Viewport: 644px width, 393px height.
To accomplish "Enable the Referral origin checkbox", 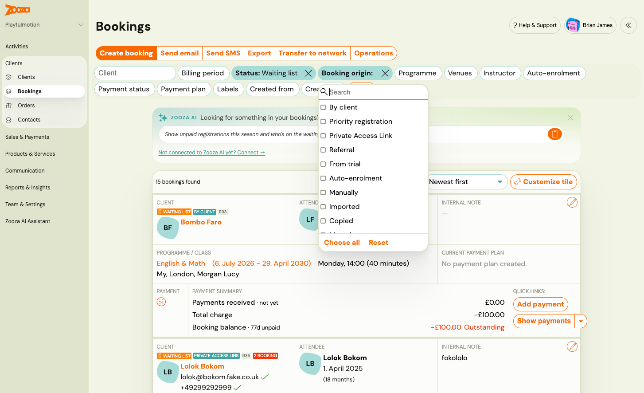I will tap(323, 150).
